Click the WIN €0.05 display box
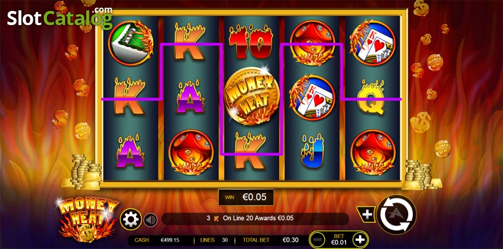Viewport: 503px width, 249px height. 246,197
